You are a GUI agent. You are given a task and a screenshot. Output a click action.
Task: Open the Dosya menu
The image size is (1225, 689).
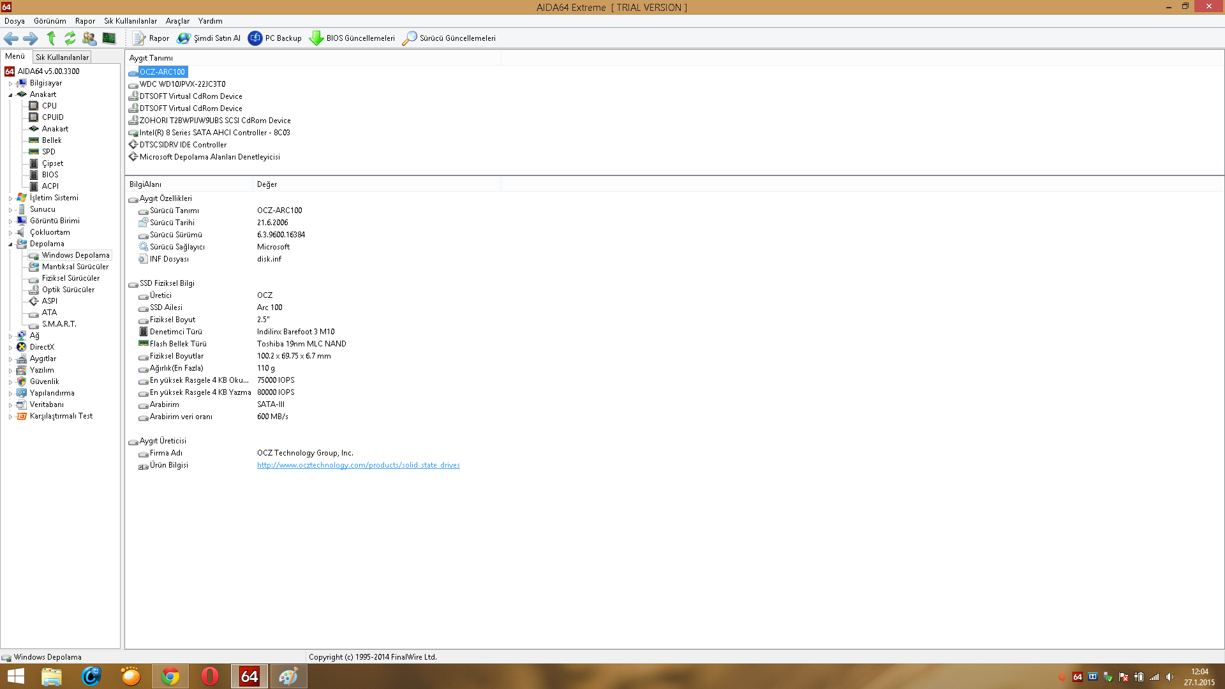(15, 21)
